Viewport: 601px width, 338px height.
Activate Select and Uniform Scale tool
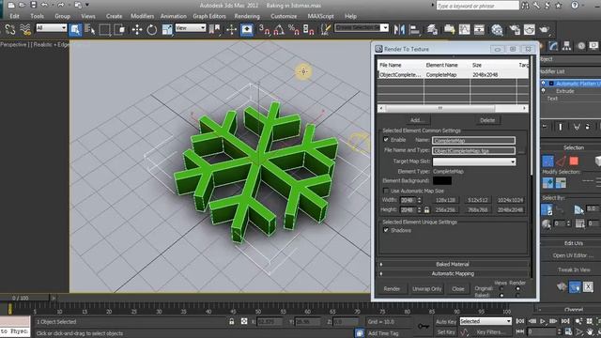(167, 29)
